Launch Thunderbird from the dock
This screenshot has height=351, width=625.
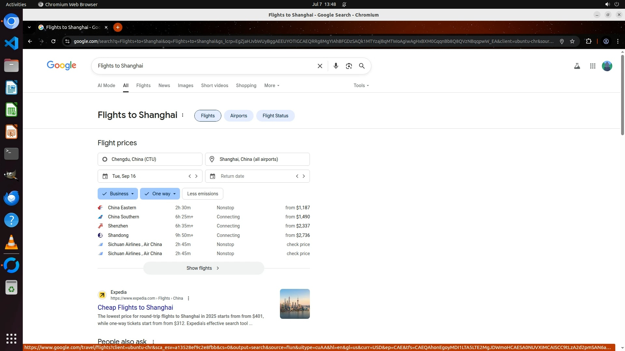[x=11, y=198]
